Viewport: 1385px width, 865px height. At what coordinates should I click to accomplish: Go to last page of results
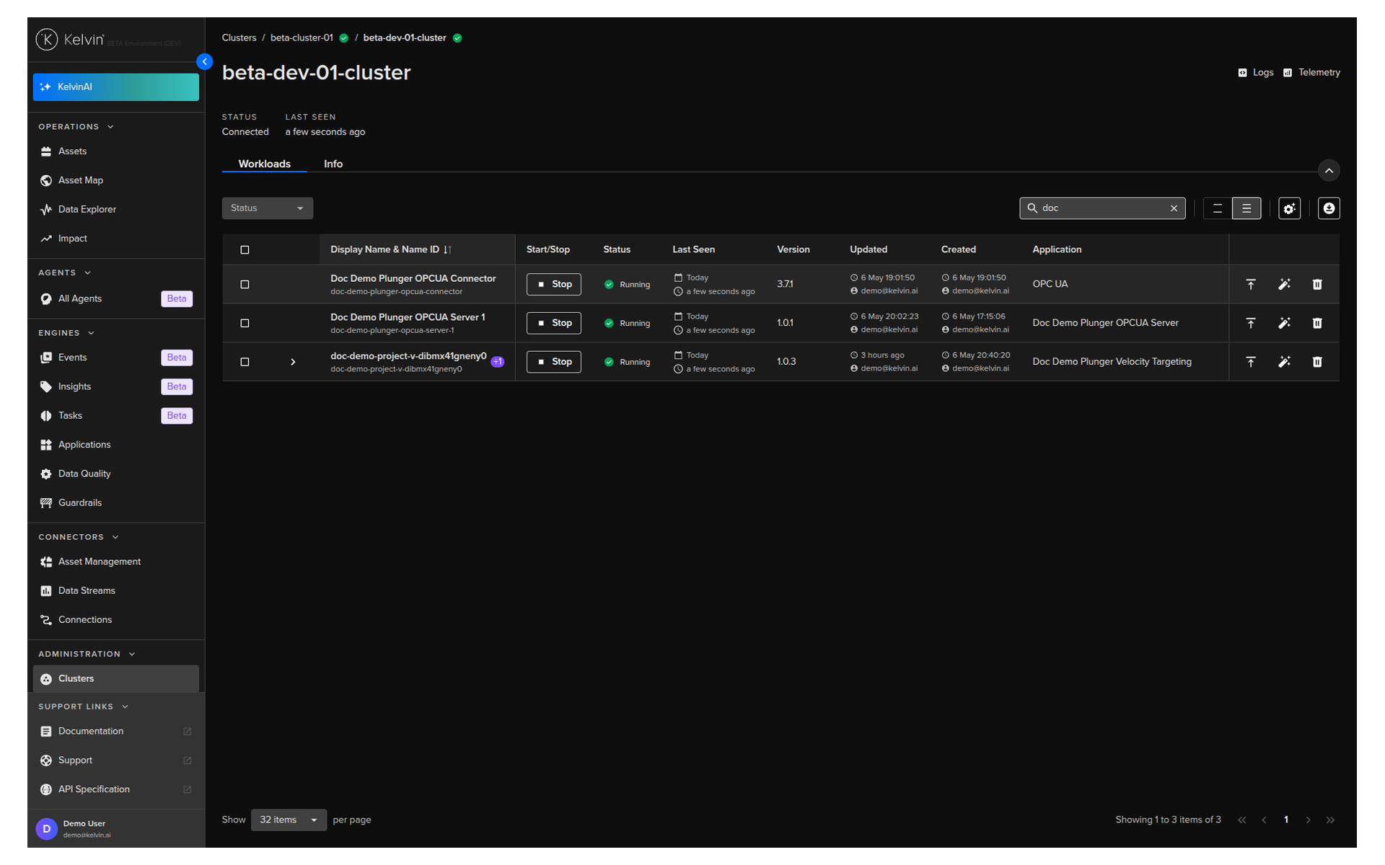(x=1330, y=820)
